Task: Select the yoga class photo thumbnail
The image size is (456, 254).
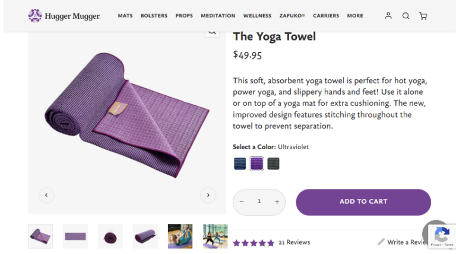Action: pos(215,236)
